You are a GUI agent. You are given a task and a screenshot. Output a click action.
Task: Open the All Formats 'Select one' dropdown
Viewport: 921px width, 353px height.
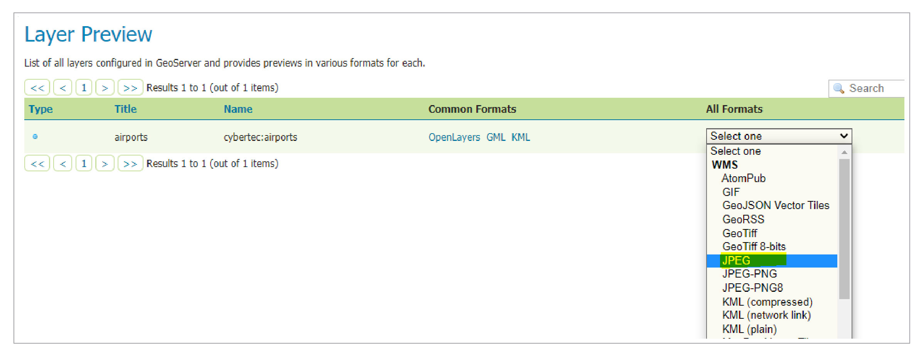[779, 136]
